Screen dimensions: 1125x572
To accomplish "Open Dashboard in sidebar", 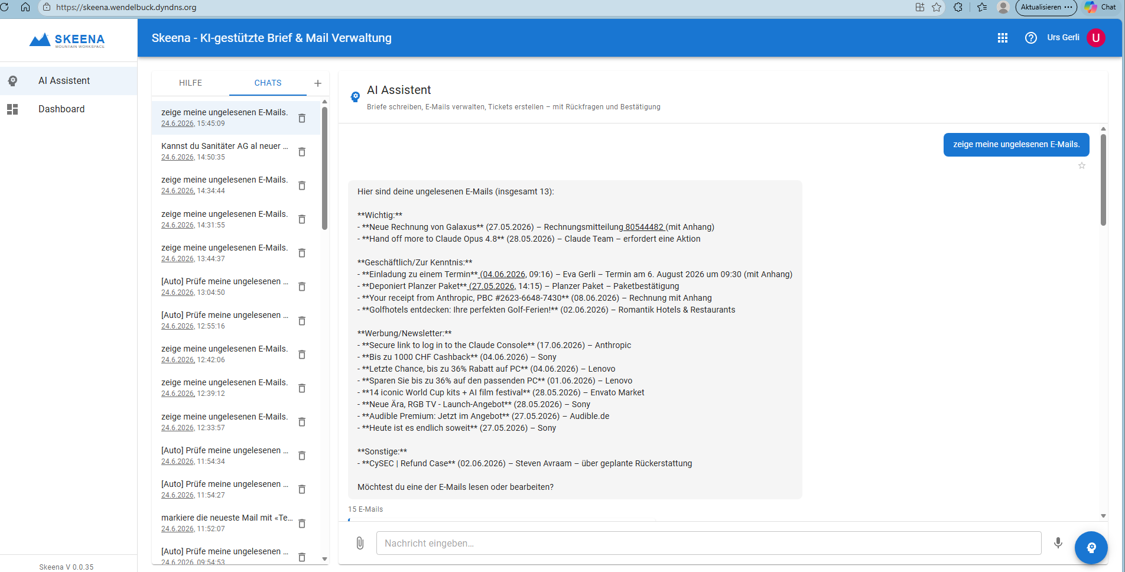I will tap(69, 109).
